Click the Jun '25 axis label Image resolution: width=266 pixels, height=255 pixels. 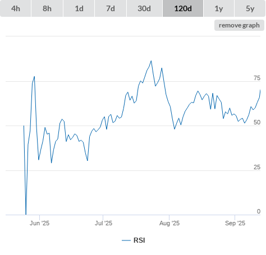[x=39, y=223]
